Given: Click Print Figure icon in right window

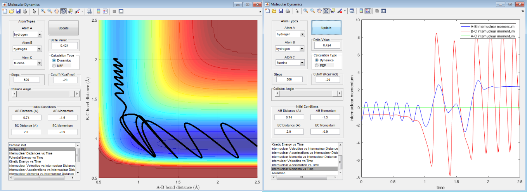Looking at the screenshot, I should [288, 11].
